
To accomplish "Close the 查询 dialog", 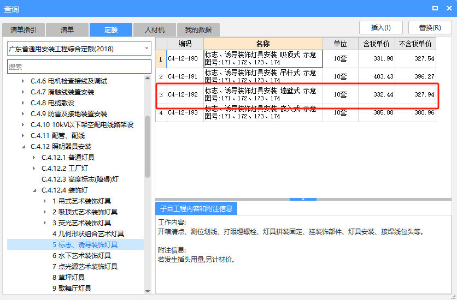I will (x=449, y=8).
